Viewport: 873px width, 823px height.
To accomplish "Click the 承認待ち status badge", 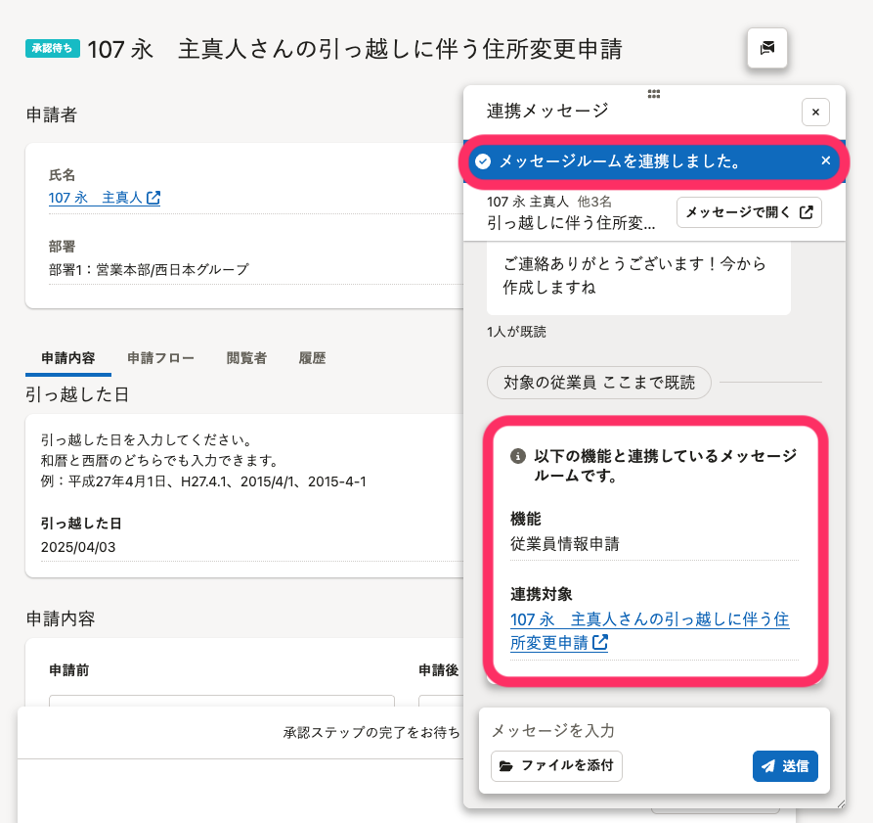I will click(52, 48).
